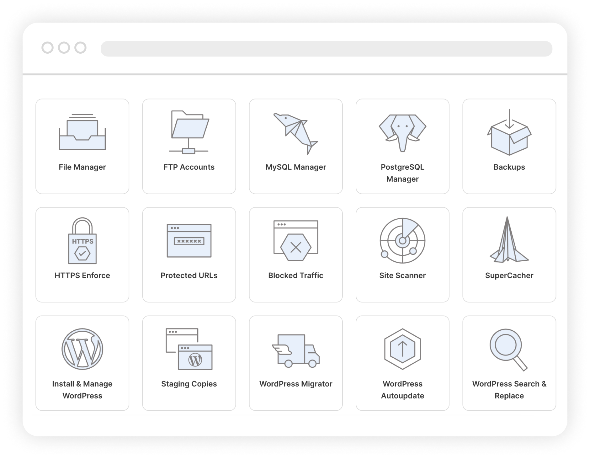Image resolution: width=590 pixels, height=459 pixels.
Task: Click the first browser window circle button
Action: [47, 48]
